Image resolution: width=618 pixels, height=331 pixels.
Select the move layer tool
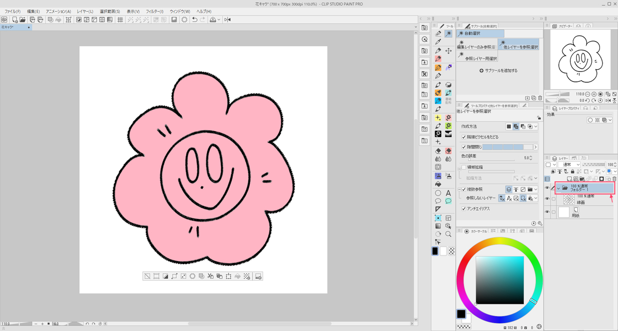coord(449,51)
